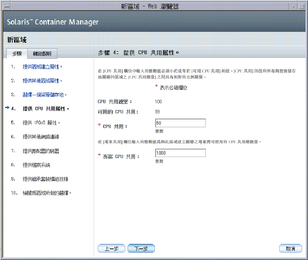Switch to the 輔助說明 tab

(x=42, y=54)
